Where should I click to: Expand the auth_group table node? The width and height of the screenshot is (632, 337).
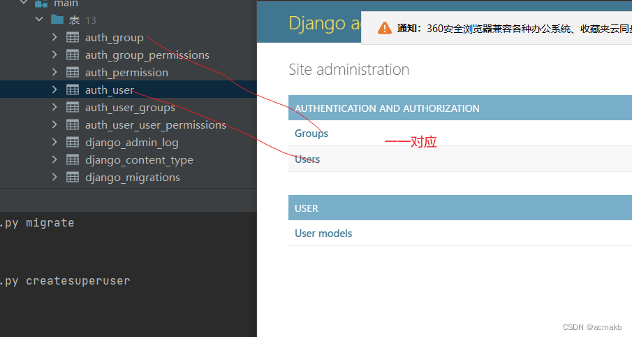[x=54, y=37]
